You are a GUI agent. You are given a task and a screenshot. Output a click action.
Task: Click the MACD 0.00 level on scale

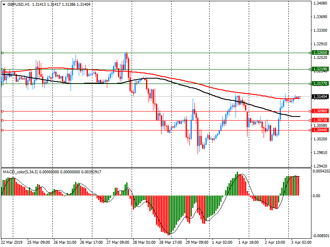click(316, 196)
